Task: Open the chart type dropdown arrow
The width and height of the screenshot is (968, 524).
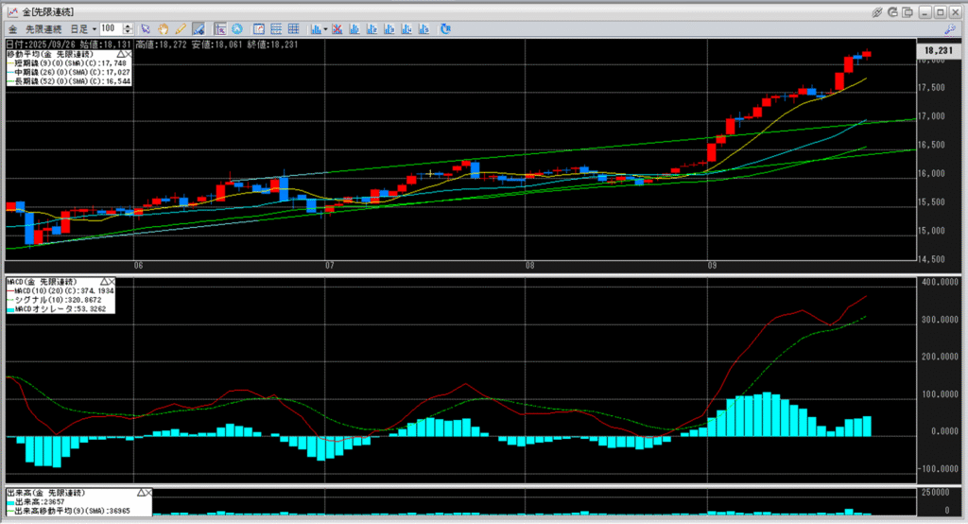Action: (x=324, y=28)
